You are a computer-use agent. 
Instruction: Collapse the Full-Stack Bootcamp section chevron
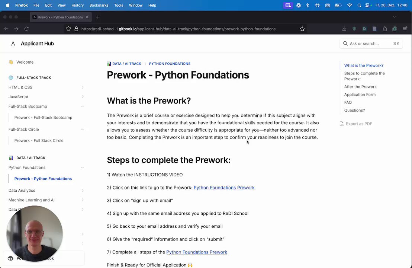click(83, 106)
